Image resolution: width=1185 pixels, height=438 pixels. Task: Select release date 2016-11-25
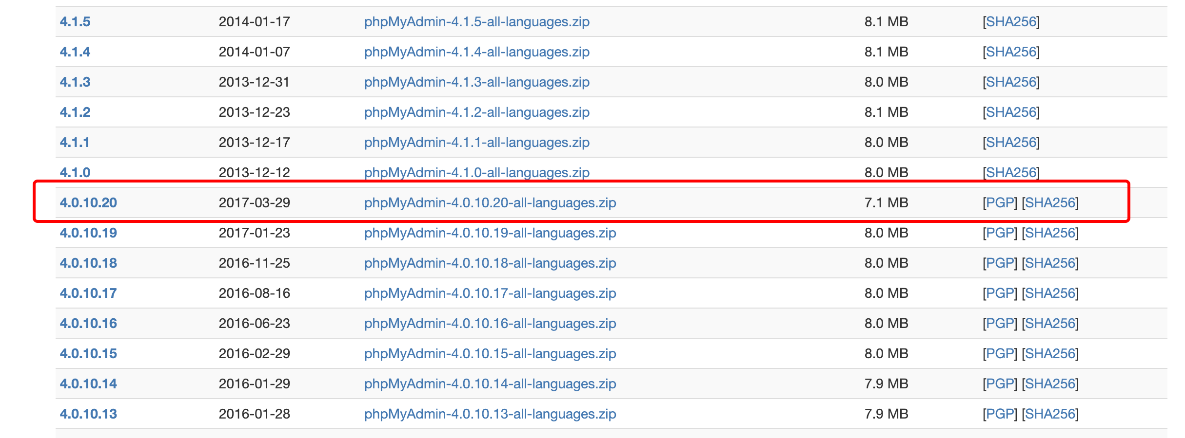tap(255, 263)
